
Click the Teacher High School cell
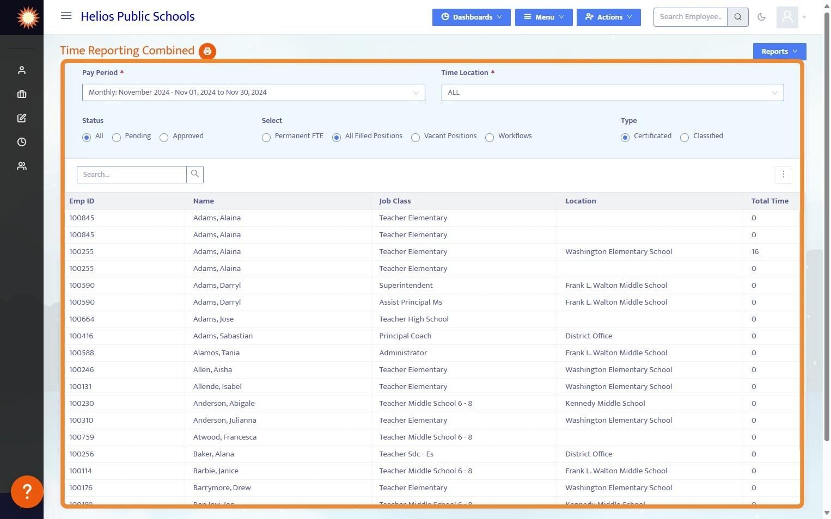pyautogui.click(x=414, y=319)
